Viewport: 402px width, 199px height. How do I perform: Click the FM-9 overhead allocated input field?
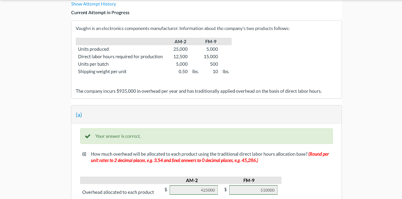coord(253,190)
